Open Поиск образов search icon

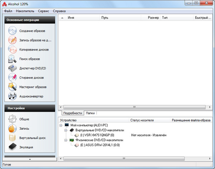13,59
